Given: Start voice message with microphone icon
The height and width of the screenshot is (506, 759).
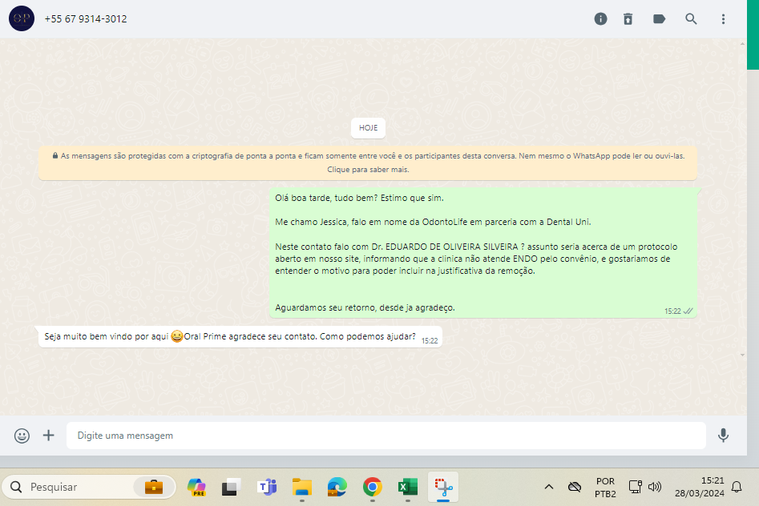Looking at the screenshot, I should (723, 436).
